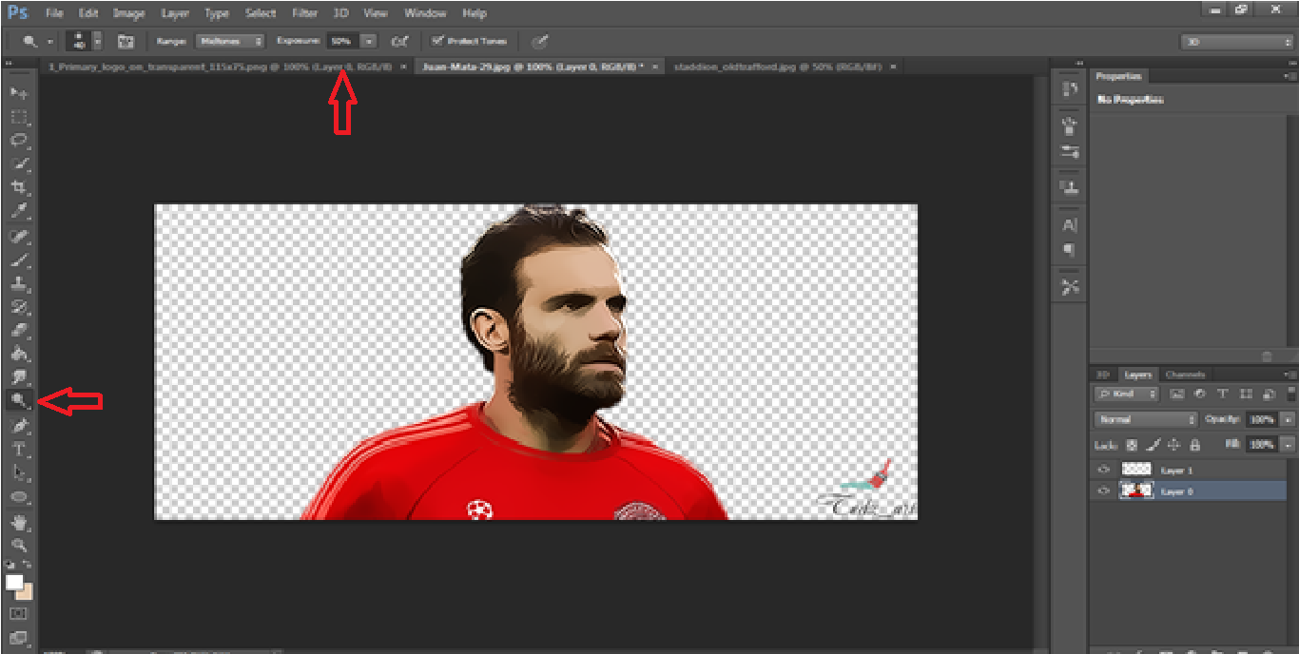Open the tool preset picker arrow

(x=49, y=41)
